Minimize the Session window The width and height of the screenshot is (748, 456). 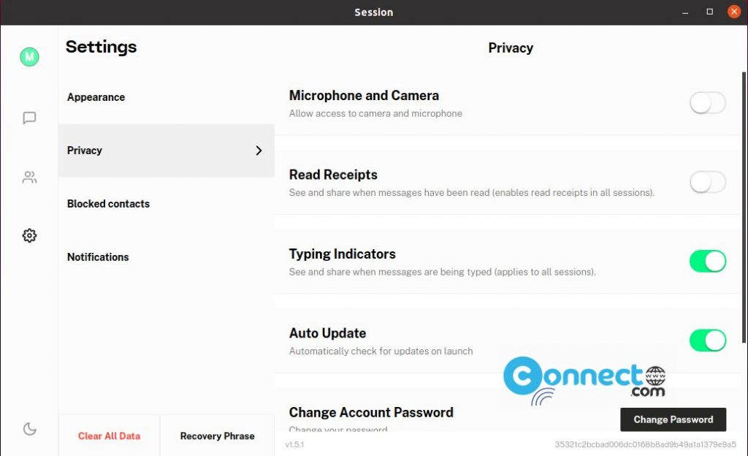(x=685, y=12)
